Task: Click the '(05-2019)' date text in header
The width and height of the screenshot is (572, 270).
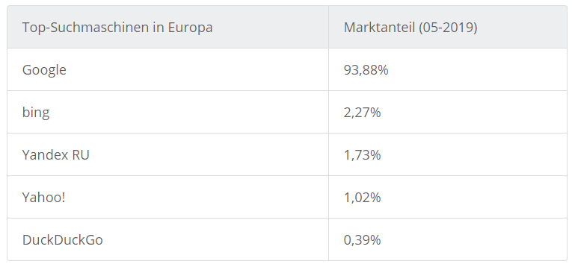Action: click(x=448, y=28)
